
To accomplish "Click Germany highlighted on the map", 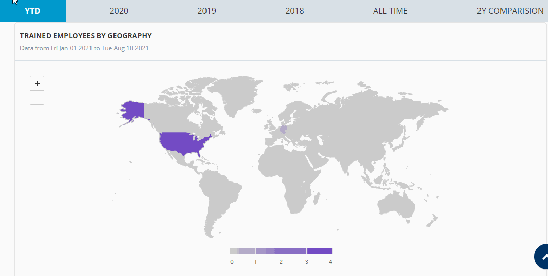I will coord(283,130).
